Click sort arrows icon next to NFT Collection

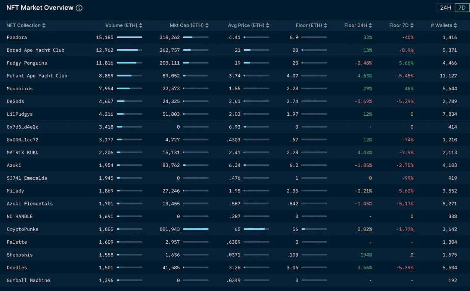44,25
